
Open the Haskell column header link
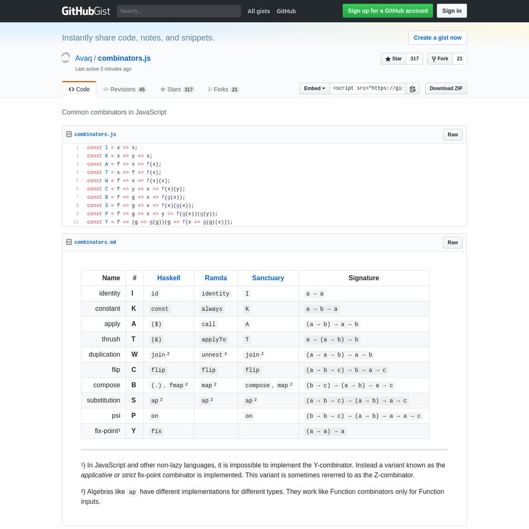pyautogui.click(x=169, y=278)
